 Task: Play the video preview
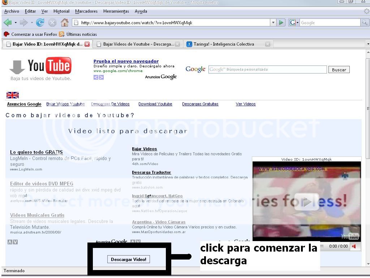pos(306,202)
